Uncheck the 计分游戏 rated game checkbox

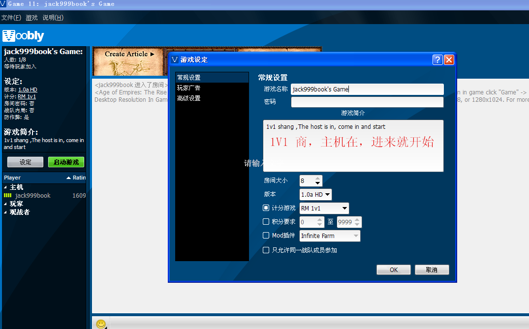click(266, 208)
